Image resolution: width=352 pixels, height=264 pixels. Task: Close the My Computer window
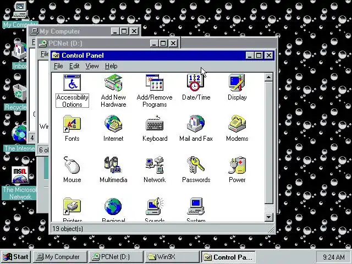pos(134,31)
